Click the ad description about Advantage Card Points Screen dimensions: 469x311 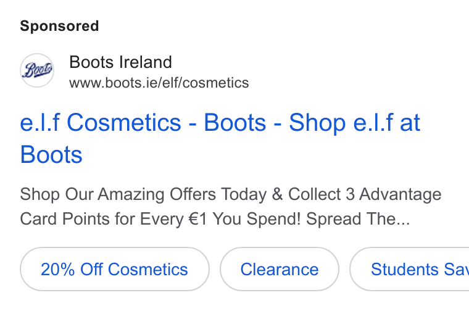point(231,207)
